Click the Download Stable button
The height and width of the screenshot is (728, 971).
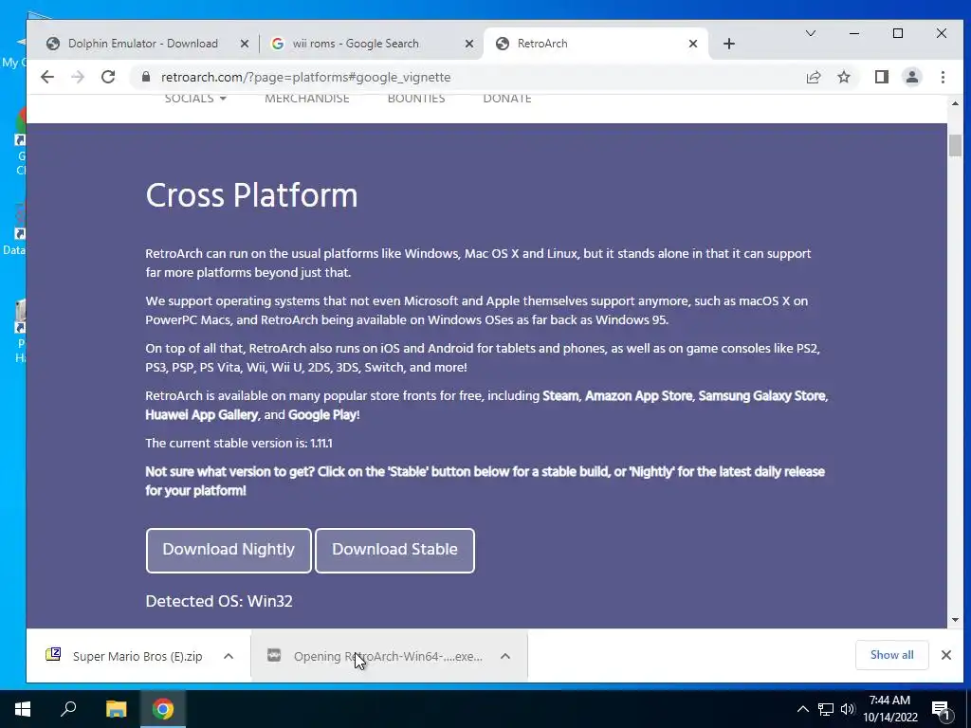tap(394, 551)
